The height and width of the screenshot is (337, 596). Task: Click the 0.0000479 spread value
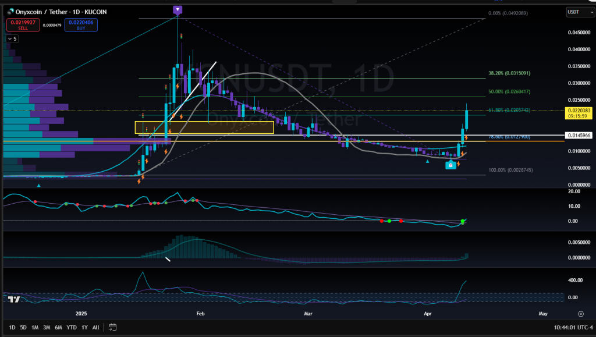pyautogui.click(x=52, y=26)
